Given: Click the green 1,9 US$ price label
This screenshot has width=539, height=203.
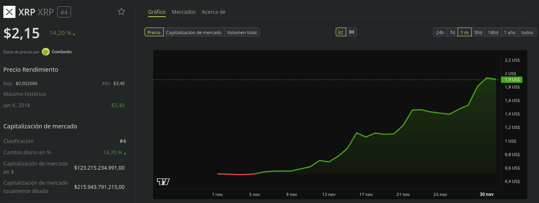Looking at the screenshot, I should coord(511,79).
